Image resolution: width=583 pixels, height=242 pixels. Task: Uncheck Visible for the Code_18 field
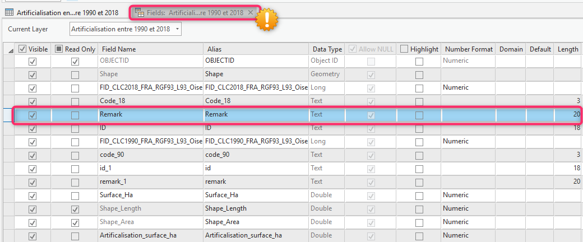(x=33, y=102)
